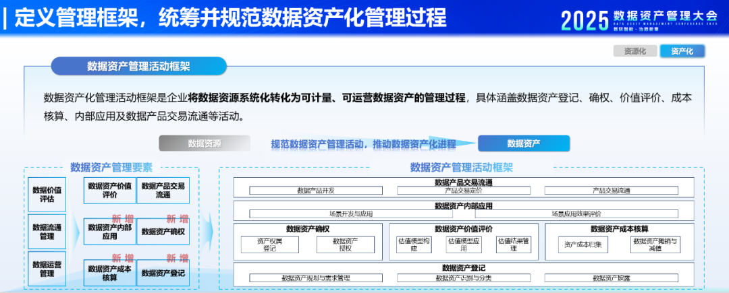This screenshot has height=293, width=729.
Task: Select the 数据流通管理 box
Action: (x=47, y=231)
